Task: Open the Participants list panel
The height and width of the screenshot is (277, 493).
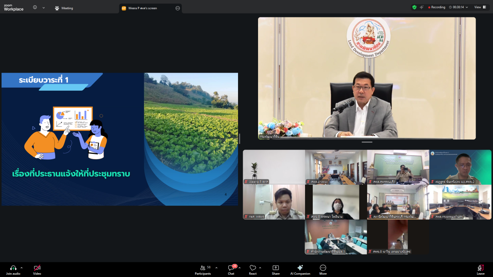Action: pos(203,268)
